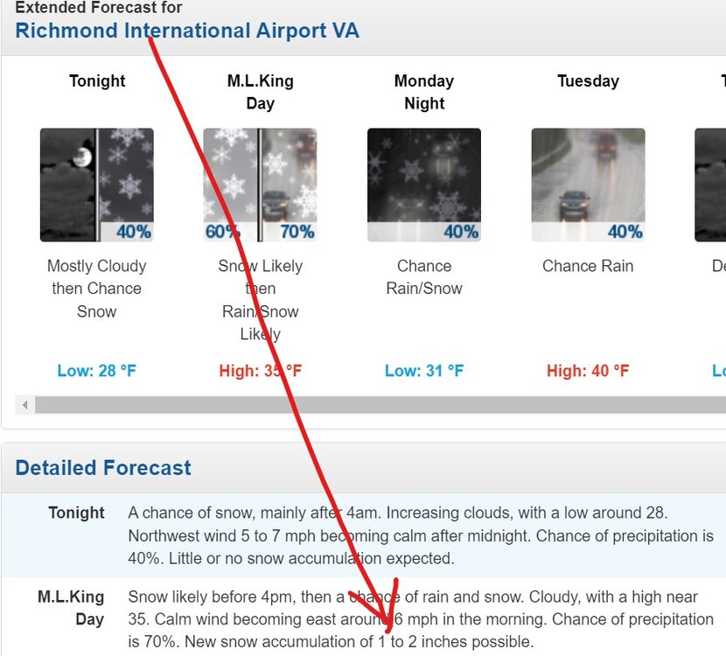Select the Tuesday column label

click(588, 80)
